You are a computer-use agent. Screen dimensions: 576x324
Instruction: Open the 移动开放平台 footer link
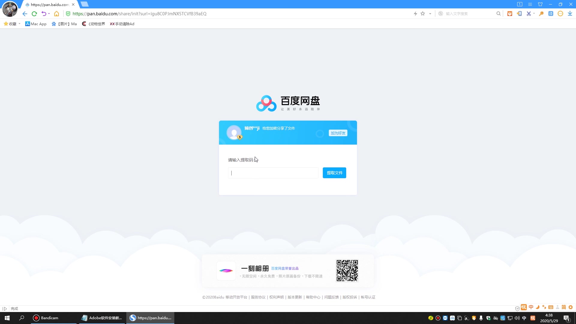236,297
